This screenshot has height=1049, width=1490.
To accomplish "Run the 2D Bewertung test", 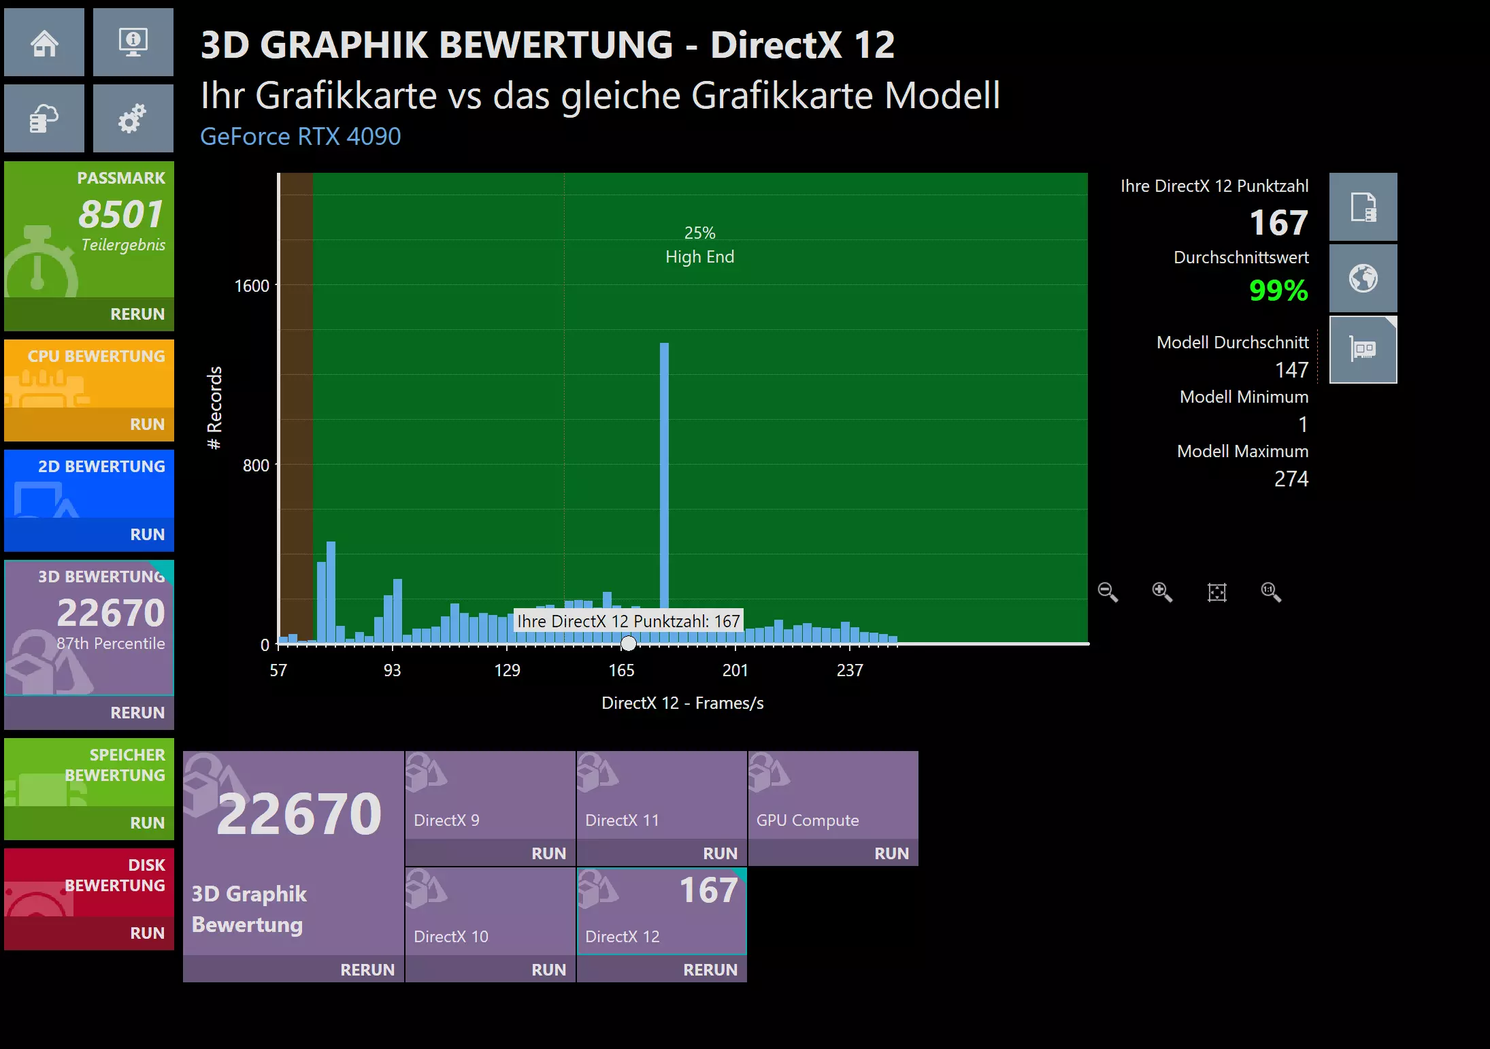I will pyautogui.click(x=89, y=535).
